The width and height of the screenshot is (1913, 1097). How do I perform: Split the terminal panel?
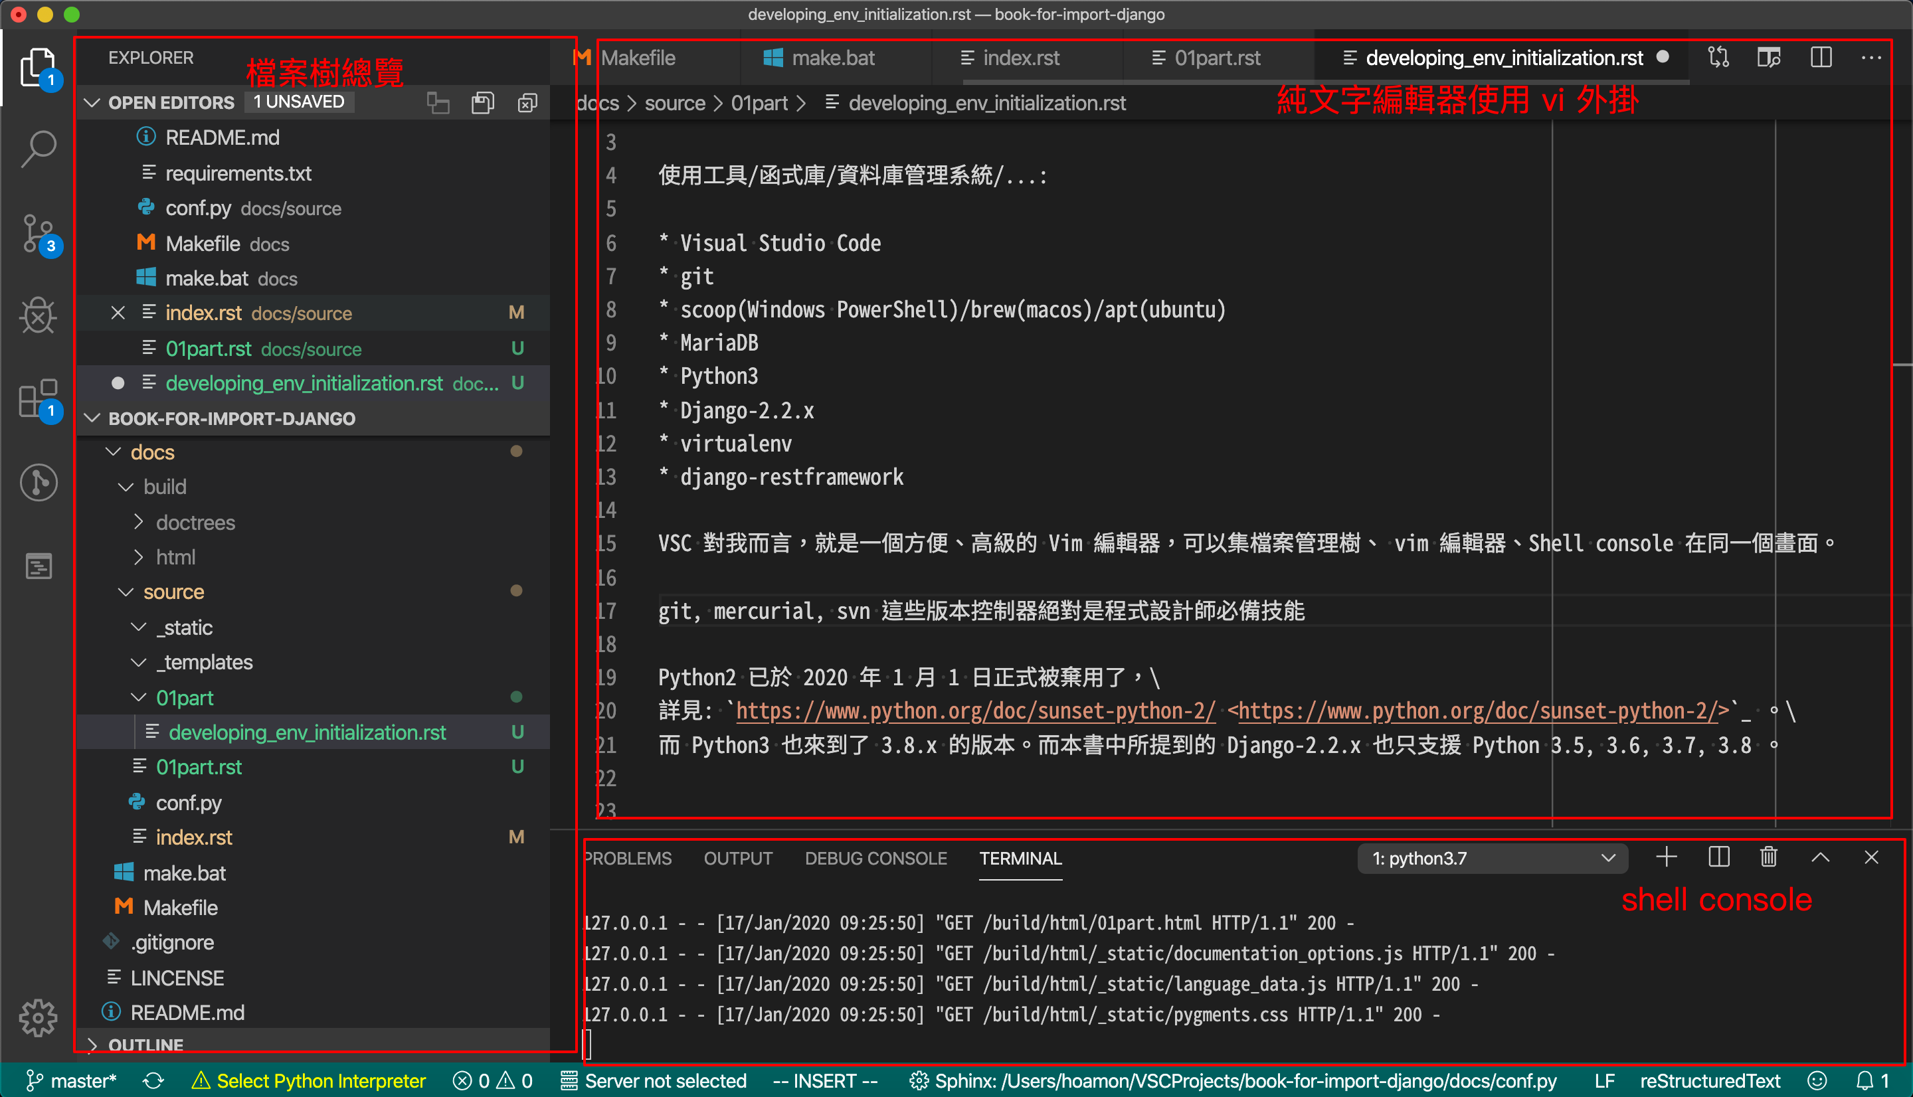(x=1718, y=857)
